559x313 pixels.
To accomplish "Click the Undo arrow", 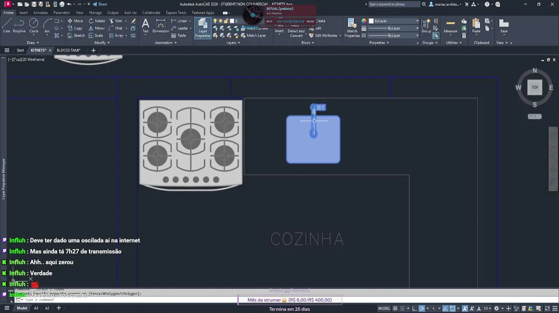I will 69,4.
